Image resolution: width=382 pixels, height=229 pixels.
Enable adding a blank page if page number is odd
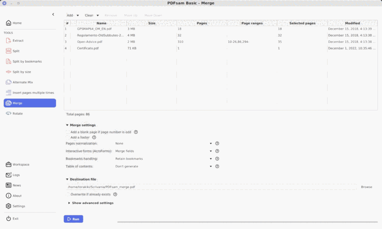coord(68,132)
